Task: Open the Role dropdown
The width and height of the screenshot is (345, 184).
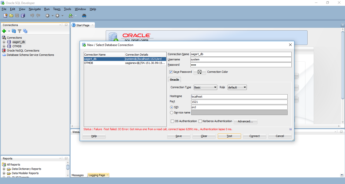Action: (237, 87)
